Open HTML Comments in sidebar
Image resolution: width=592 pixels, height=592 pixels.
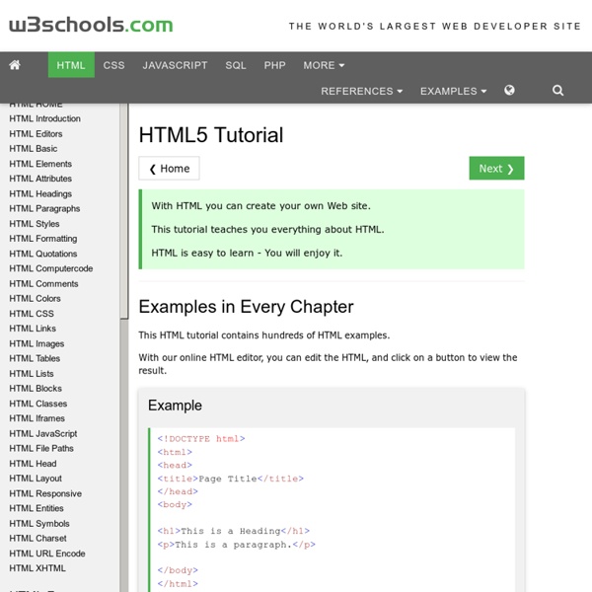(43, 283)
